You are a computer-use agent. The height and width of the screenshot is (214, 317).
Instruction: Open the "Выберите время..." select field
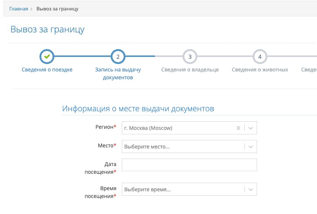tap(183, 189)
